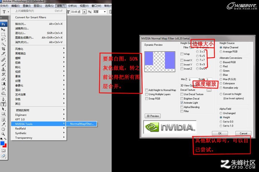Click the 3D Preview button
The width and height of the screenshot is (259, 172).
coord(153,116)
